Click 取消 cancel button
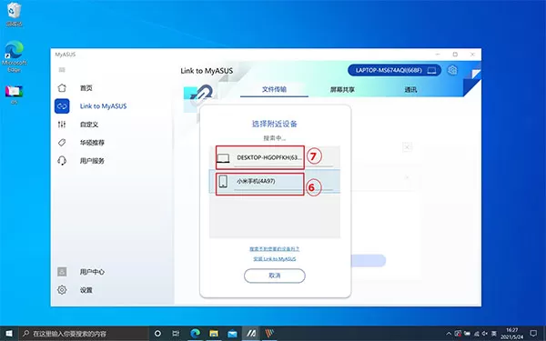 275,276
